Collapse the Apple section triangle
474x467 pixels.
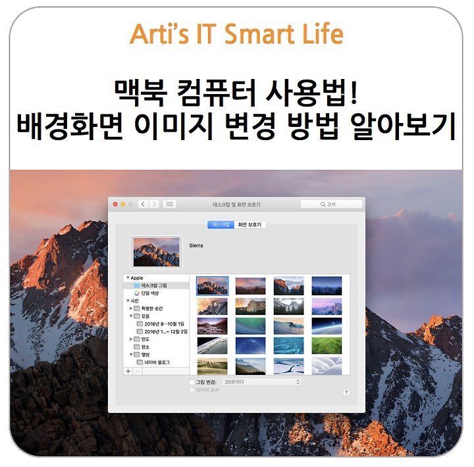tap(128, 278)
